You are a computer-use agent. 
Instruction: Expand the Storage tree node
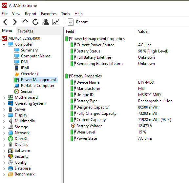(x=4, y=127)
